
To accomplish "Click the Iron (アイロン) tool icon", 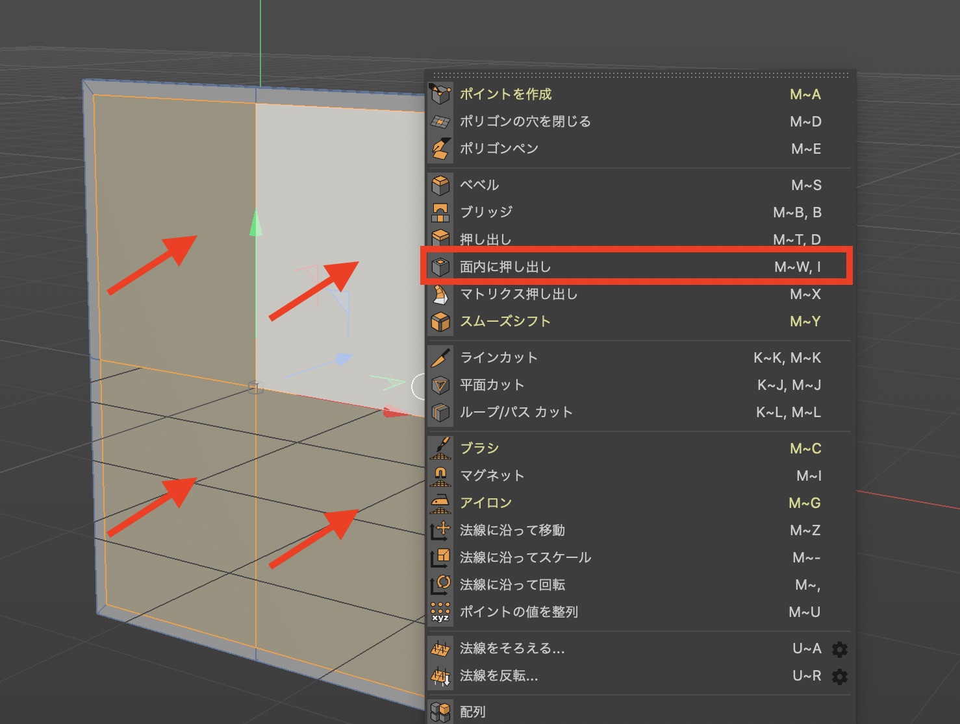I will pyautogui.click(x=440, y=503).
